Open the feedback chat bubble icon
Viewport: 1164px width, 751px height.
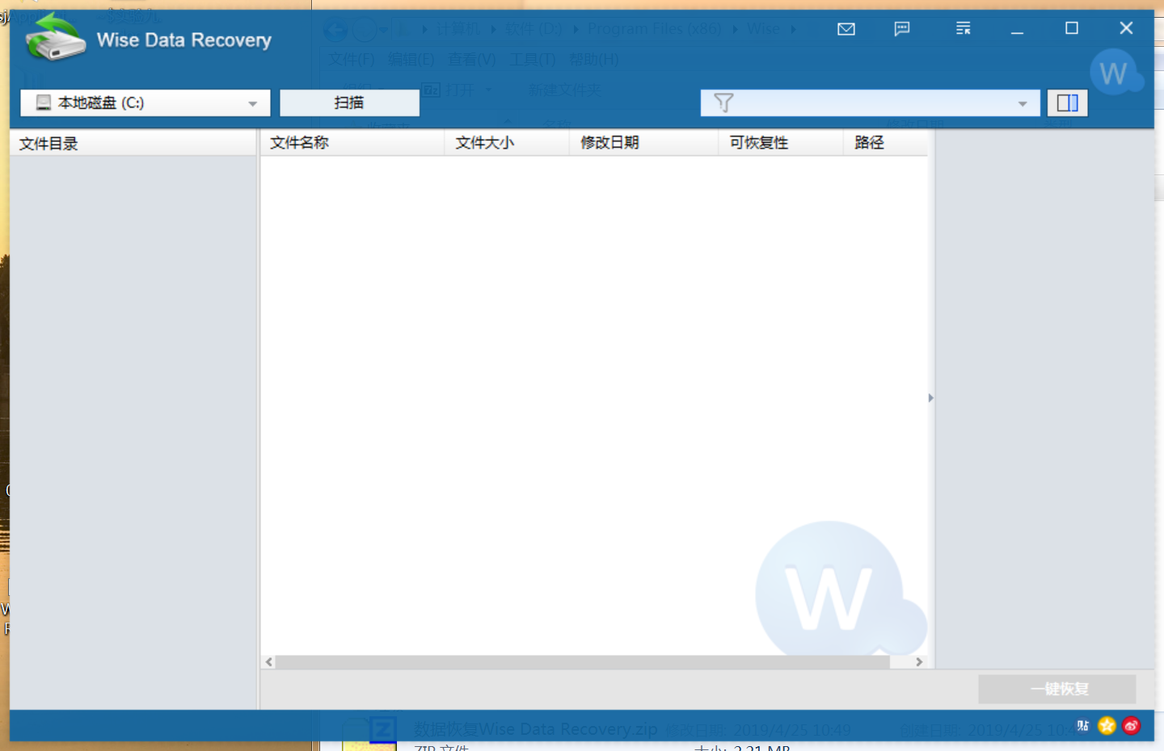tap(902, 29)
